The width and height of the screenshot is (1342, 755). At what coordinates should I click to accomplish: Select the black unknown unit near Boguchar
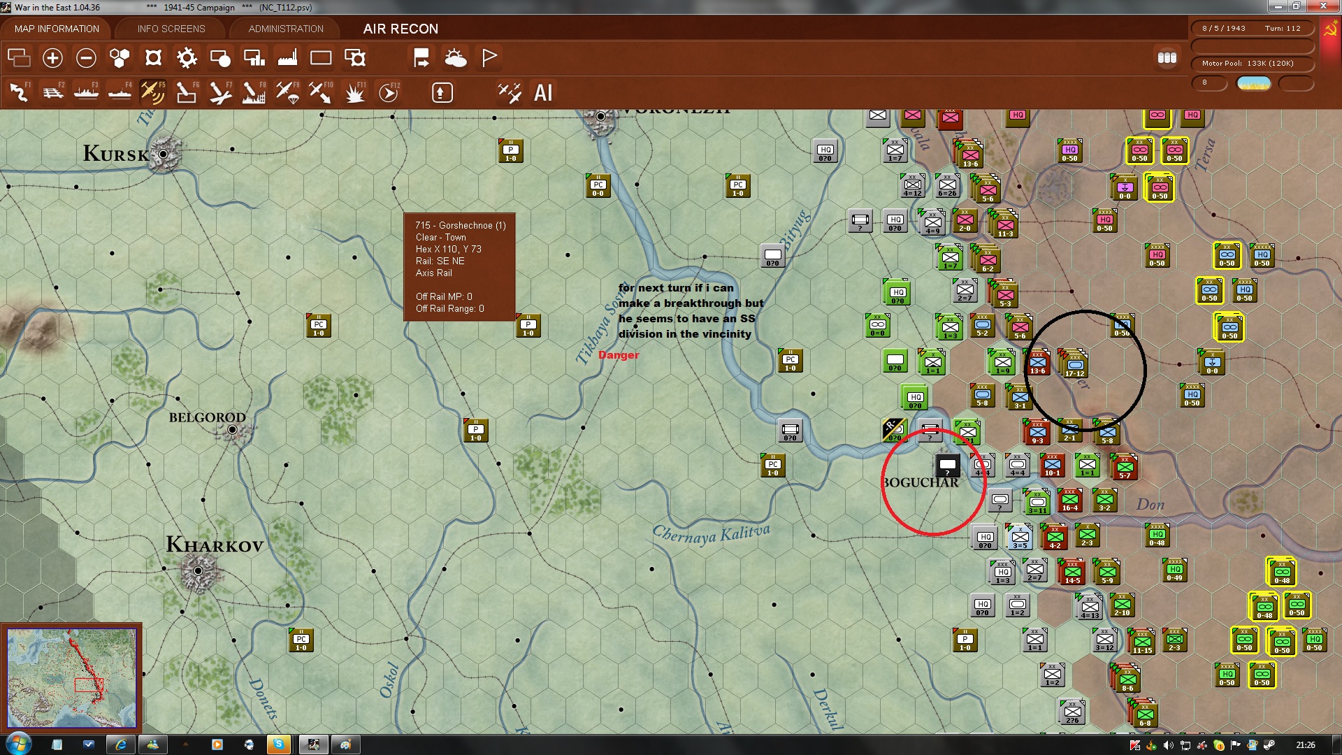[947, 466]
